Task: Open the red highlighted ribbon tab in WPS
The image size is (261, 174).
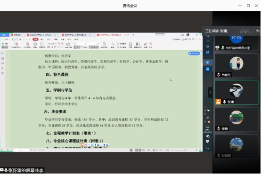Action: [35, 40]
